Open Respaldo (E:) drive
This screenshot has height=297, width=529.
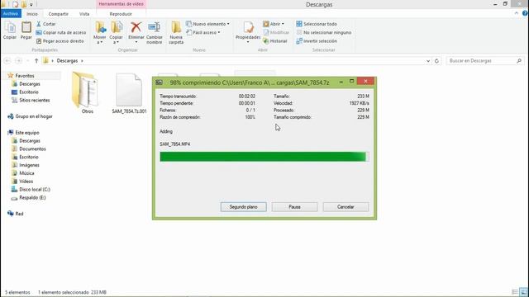coord(32,198)
